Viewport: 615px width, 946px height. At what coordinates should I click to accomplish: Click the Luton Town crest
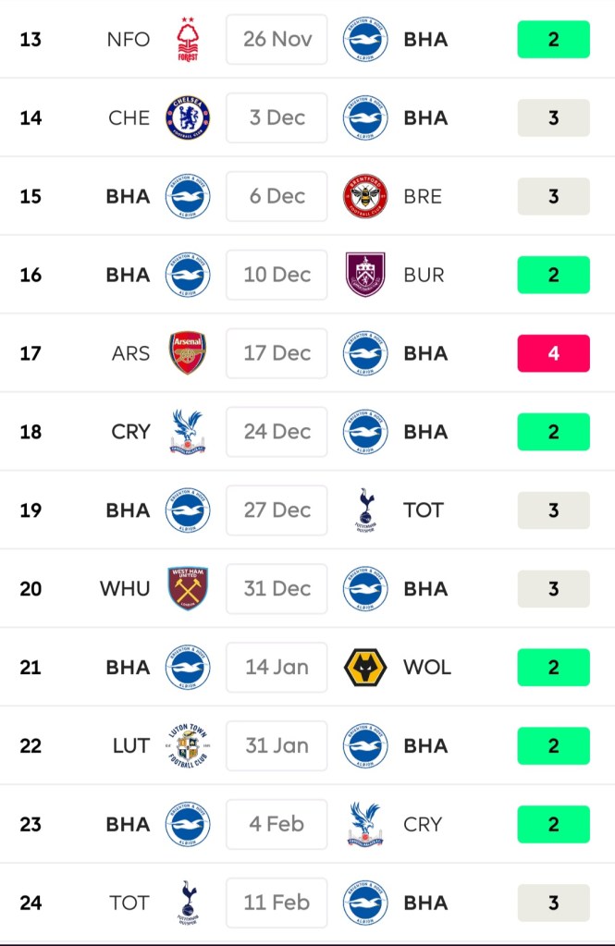pyautogui.click(x=188, y=745)
